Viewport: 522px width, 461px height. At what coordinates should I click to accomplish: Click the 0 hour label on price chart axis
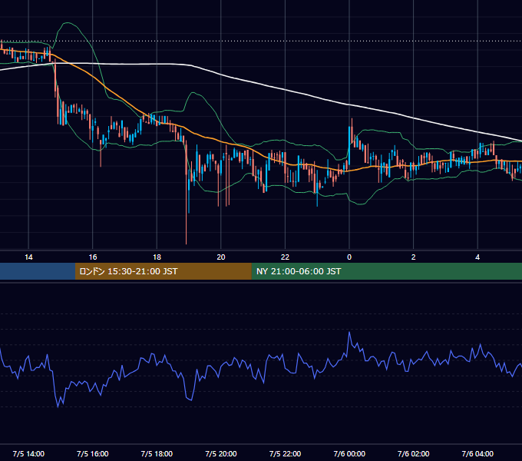coord(349,257)
